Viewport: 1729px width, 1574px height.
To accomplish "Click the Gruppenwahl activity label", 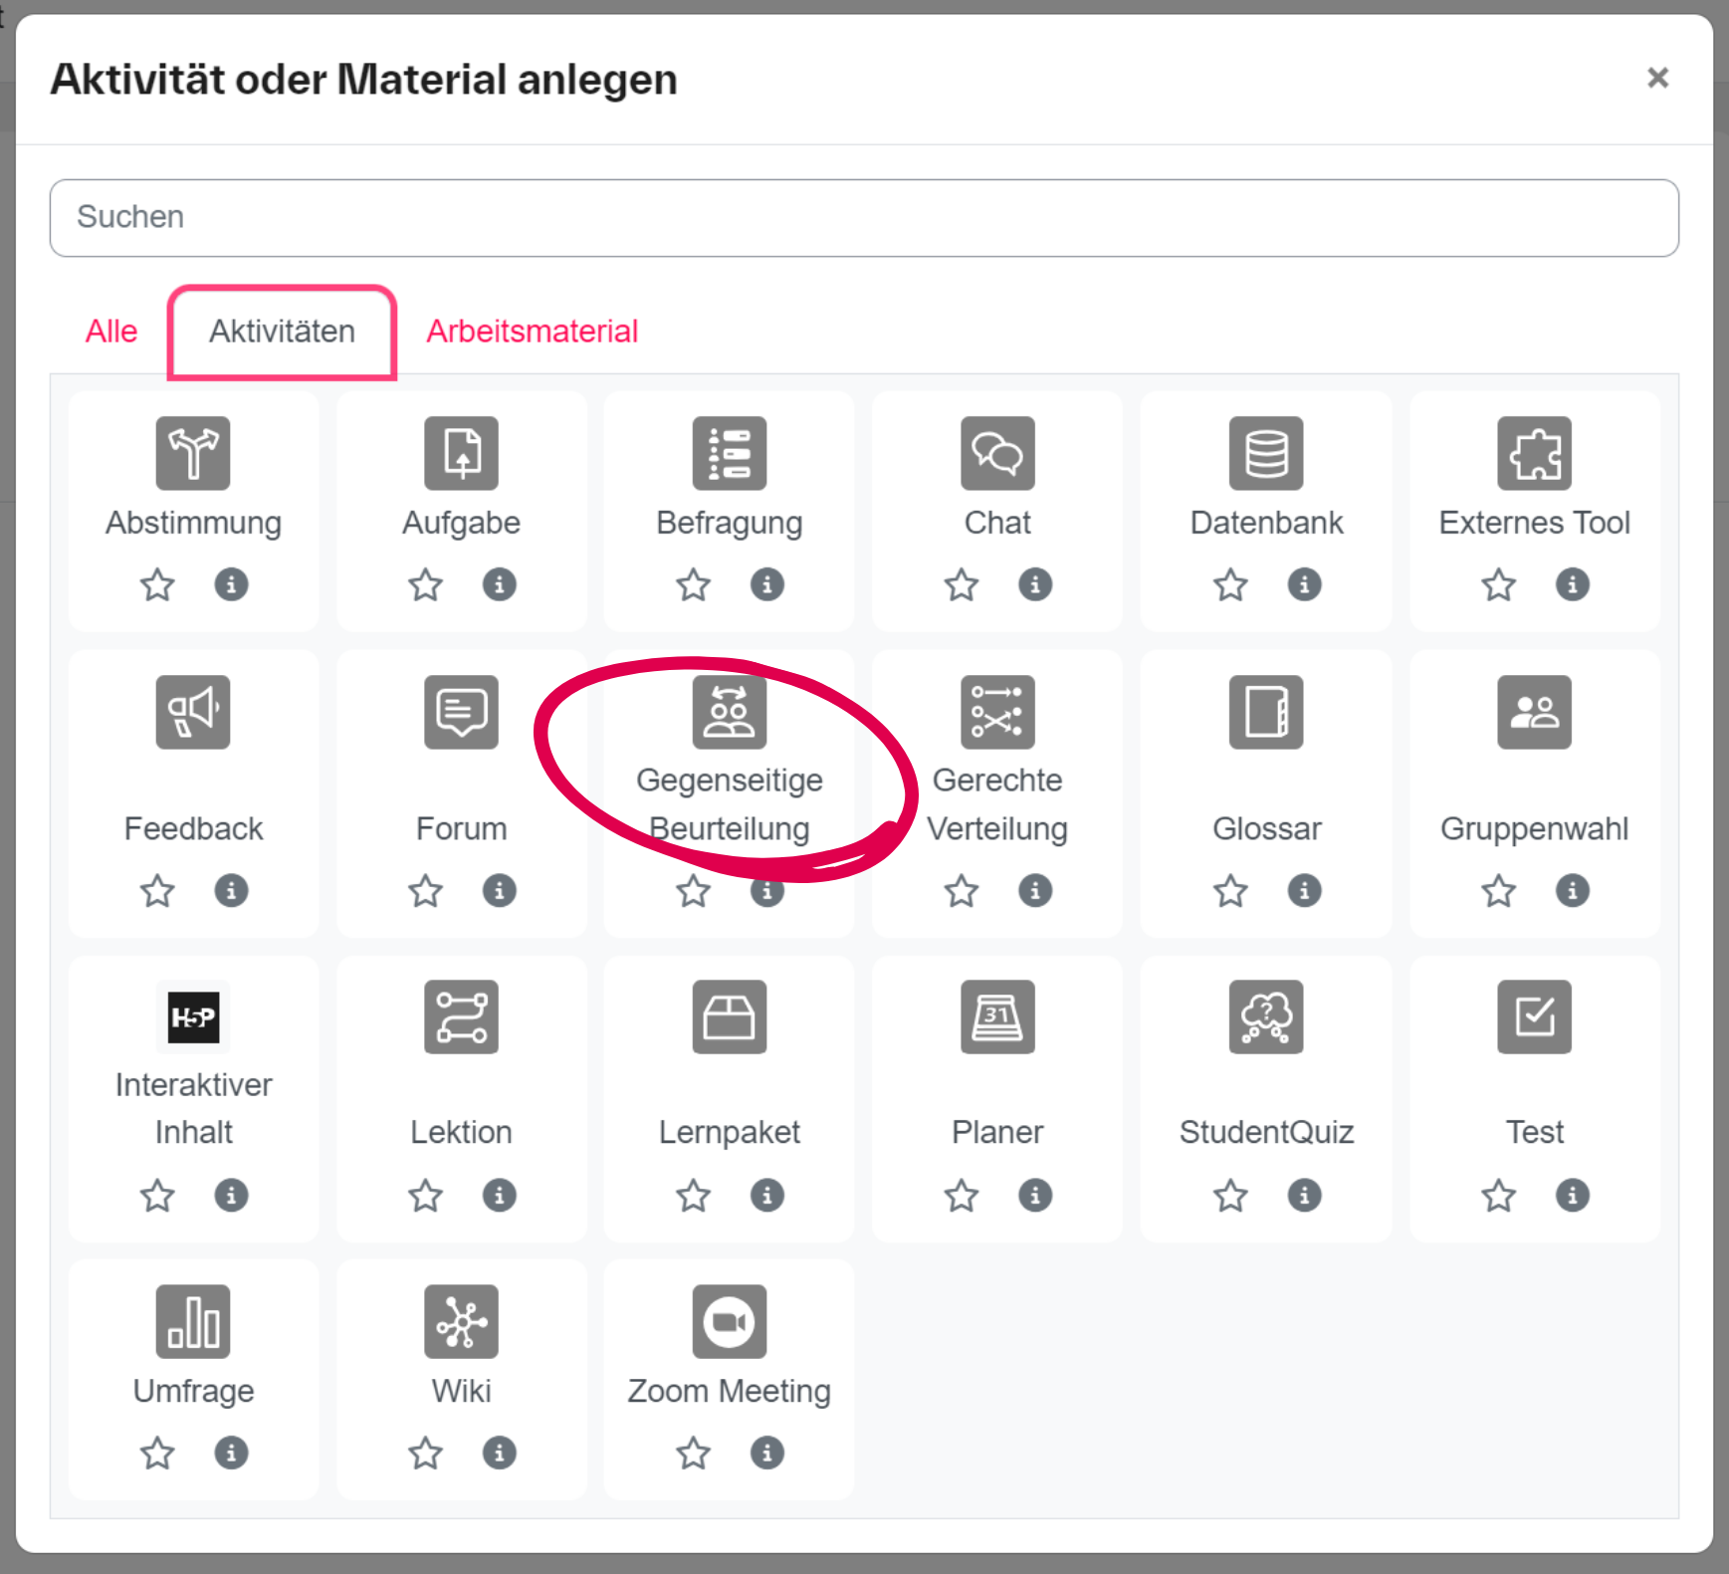I will click(1534, 828).
